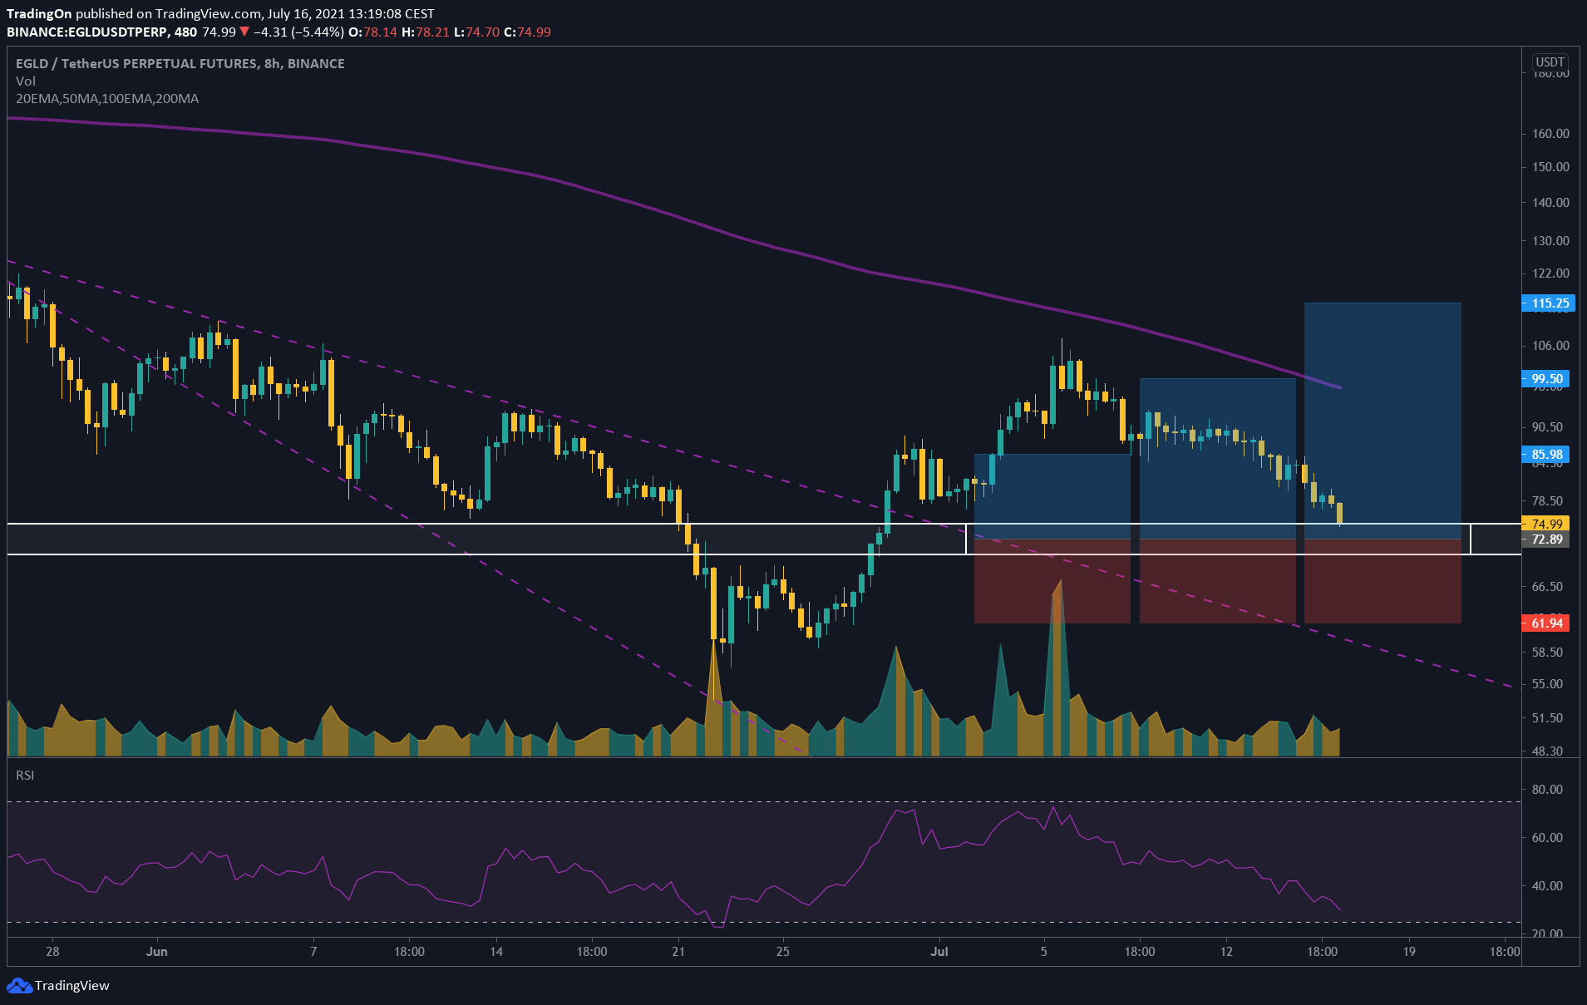Click the 19 date on time axis
This screenshot has height=1005, width=1587.
tap(1409, 951)
